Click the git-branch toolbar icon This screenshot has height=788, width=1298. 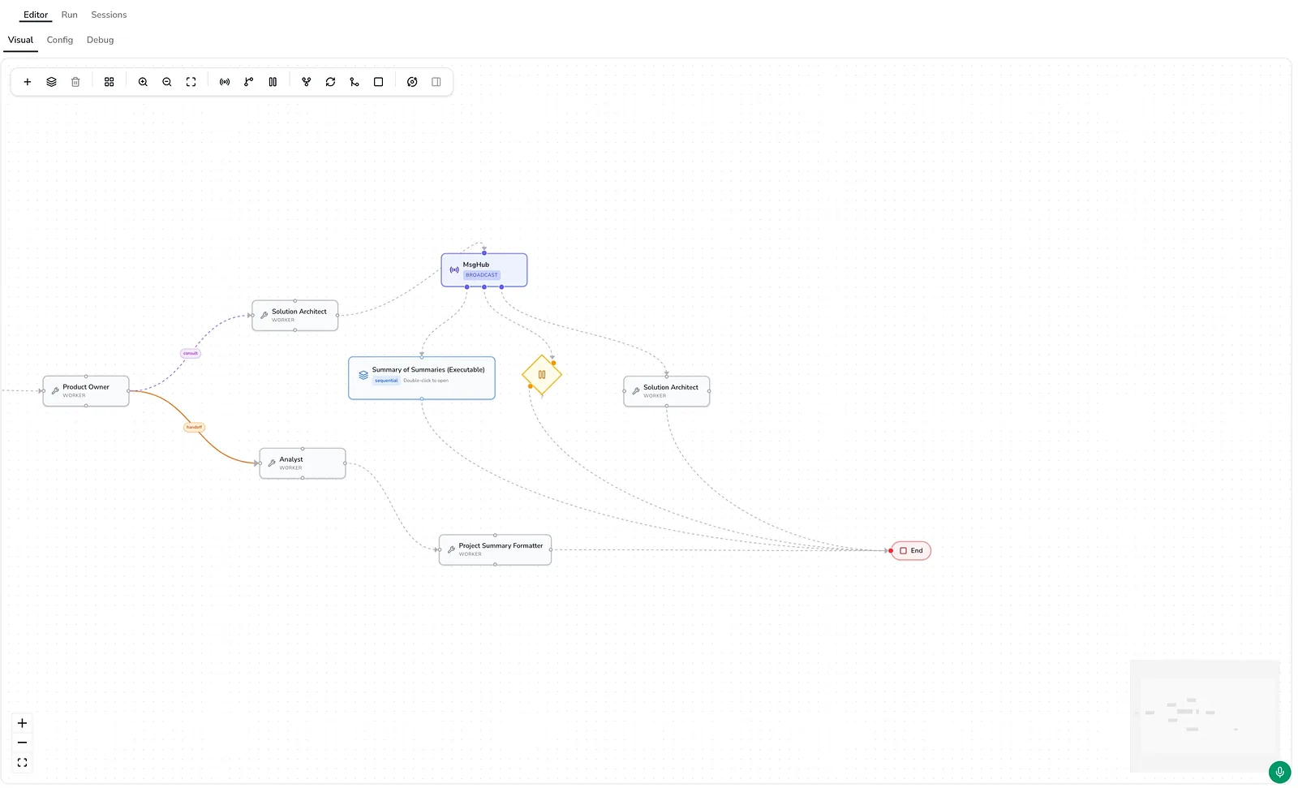point(249,82)
